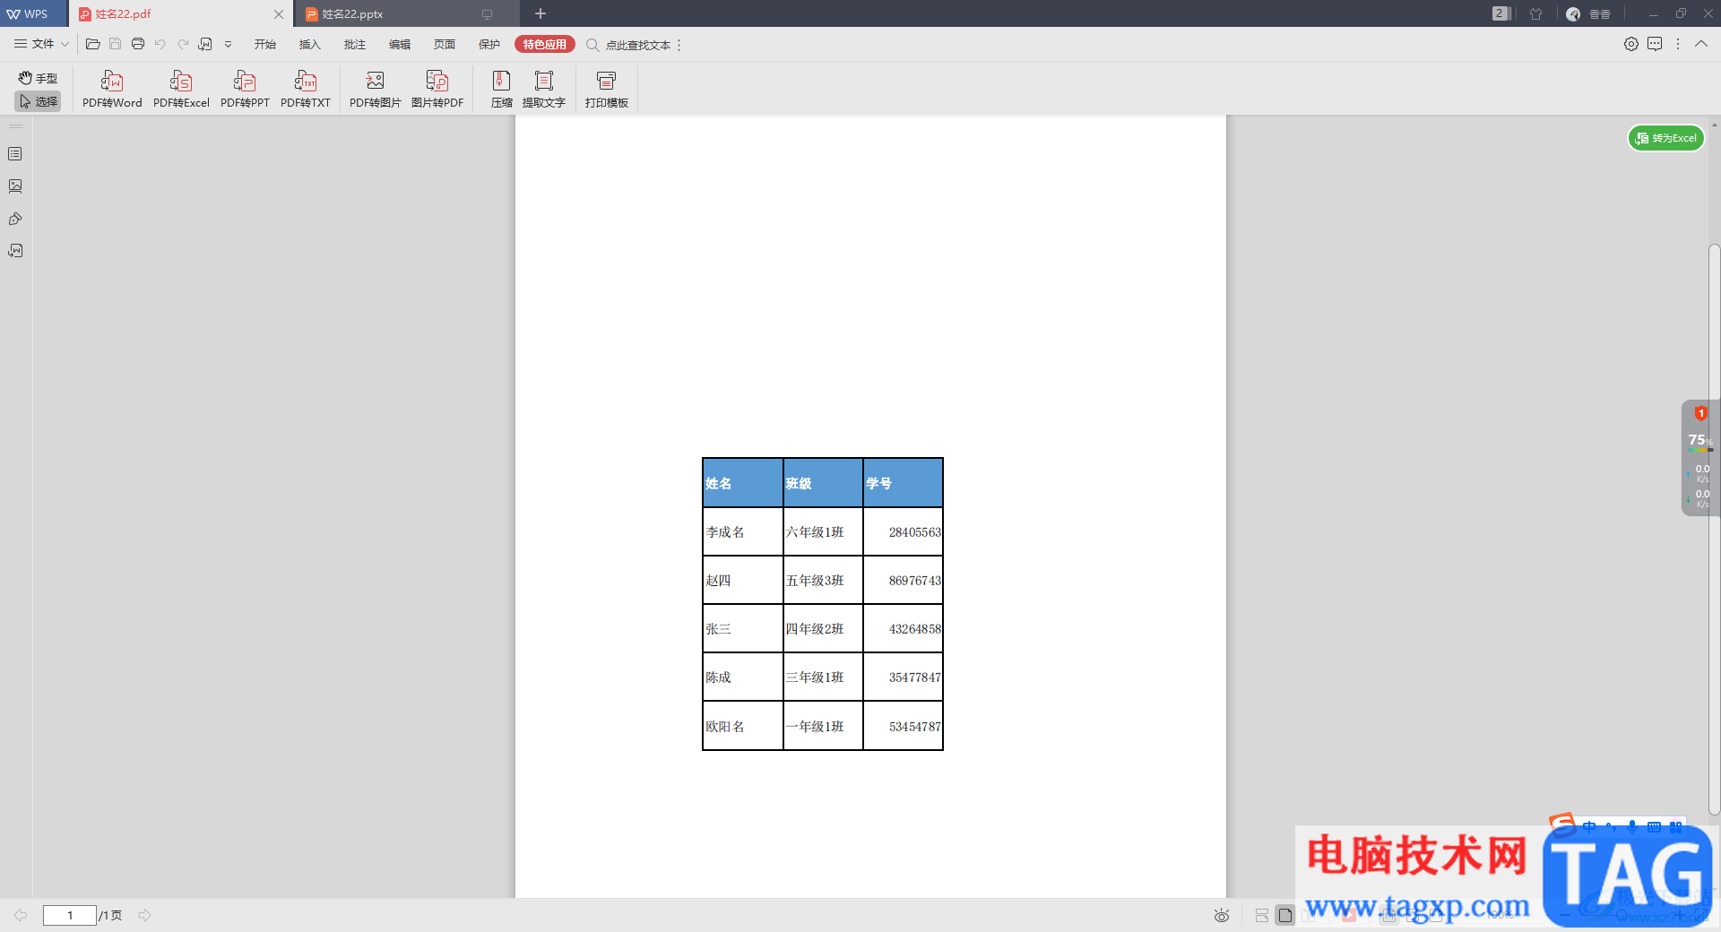Click the open file folder icon
Viewport: 1721px width, 932px height.
tap(92, 44)
